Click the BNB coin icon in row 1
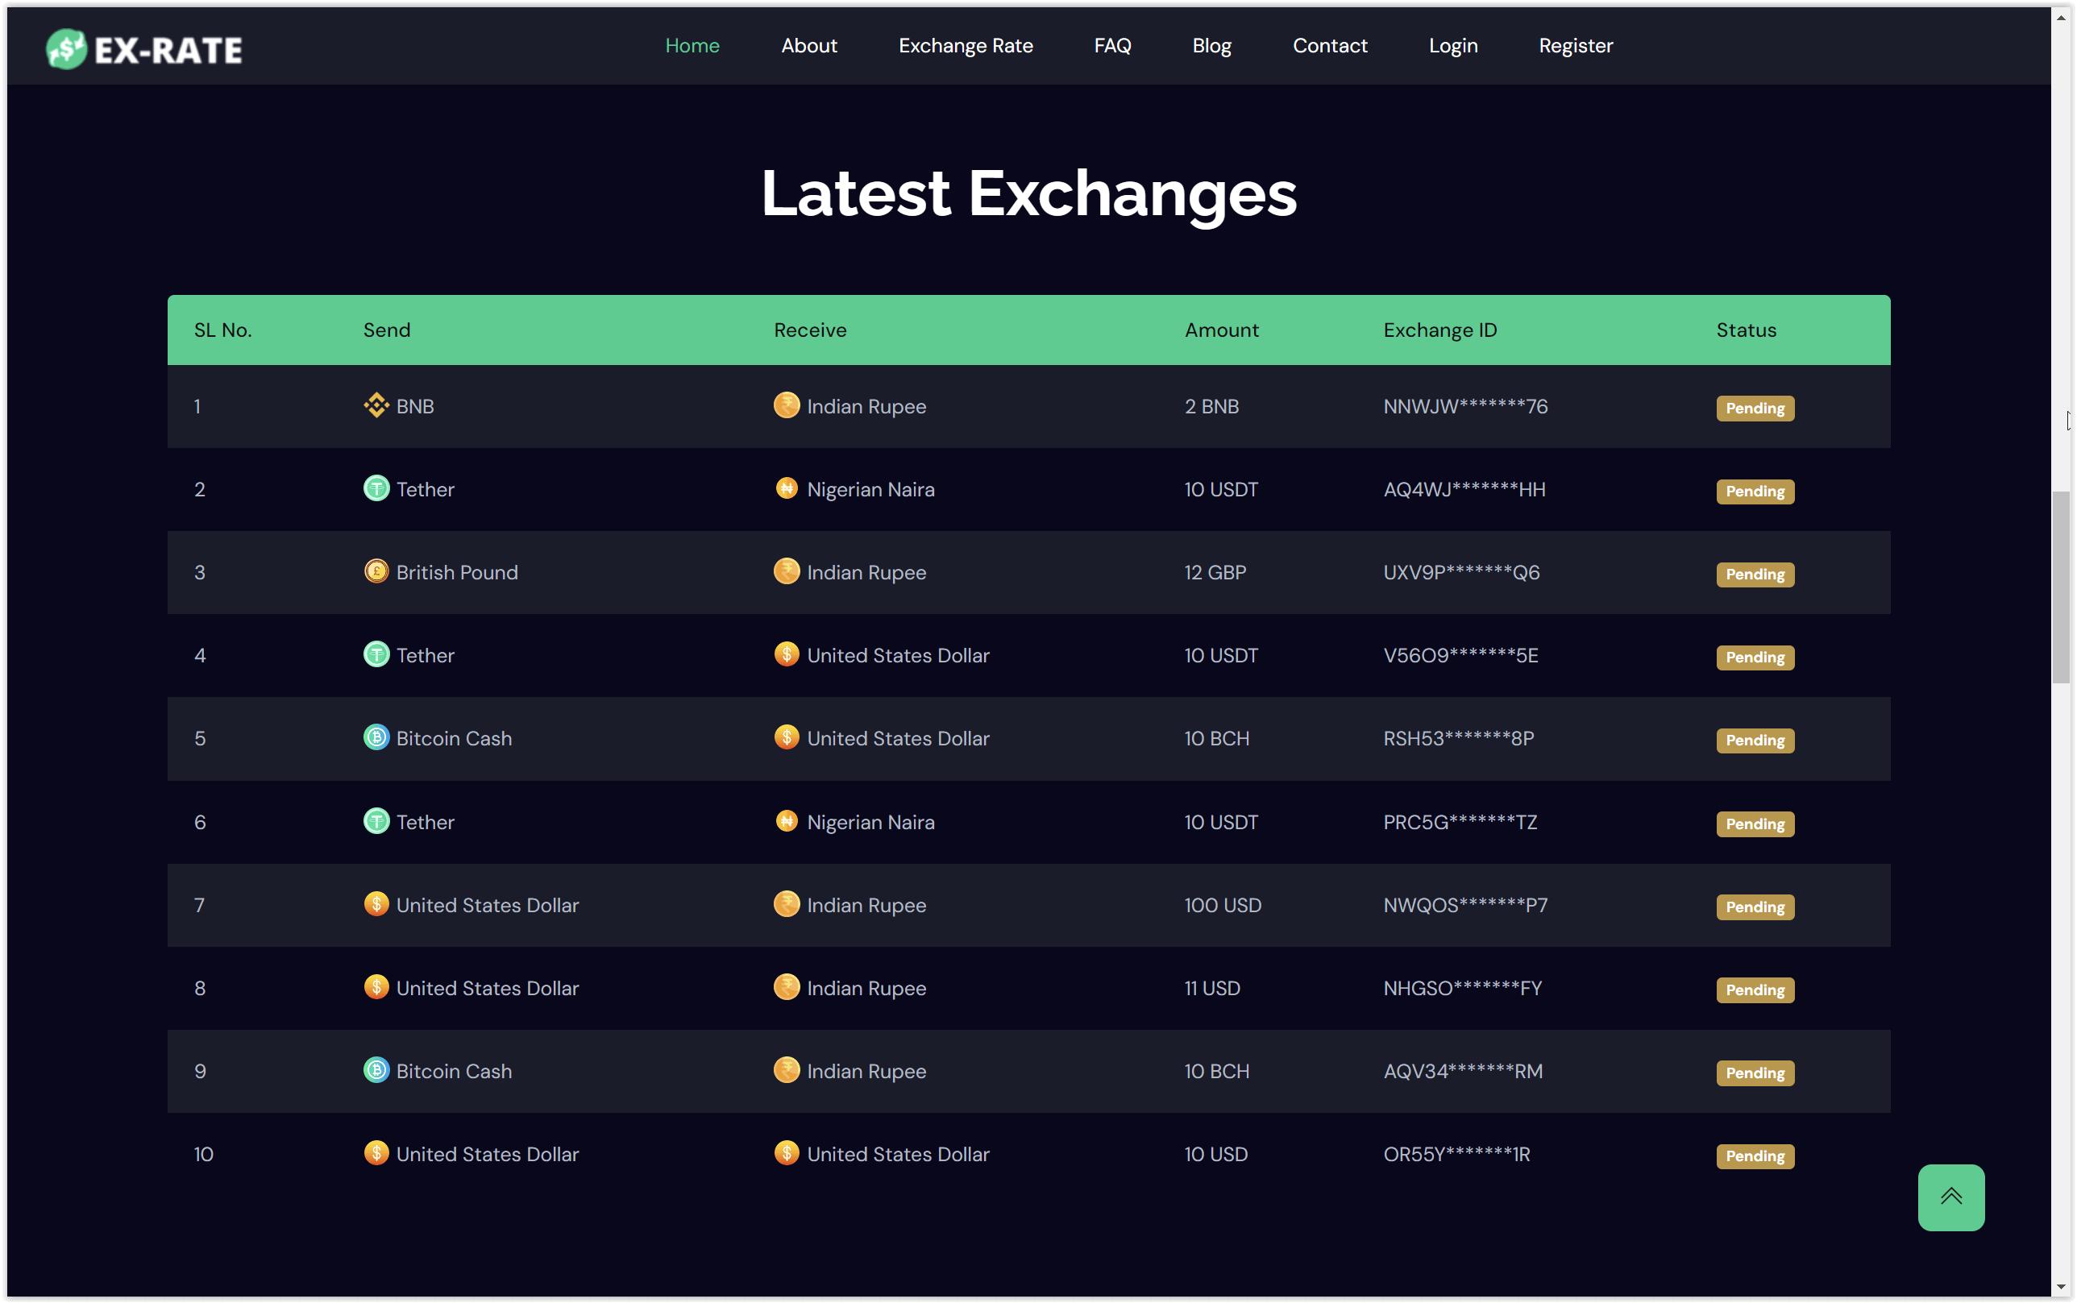The height and width of the screenshot is (1303, 2077). (x=376, y=405)
